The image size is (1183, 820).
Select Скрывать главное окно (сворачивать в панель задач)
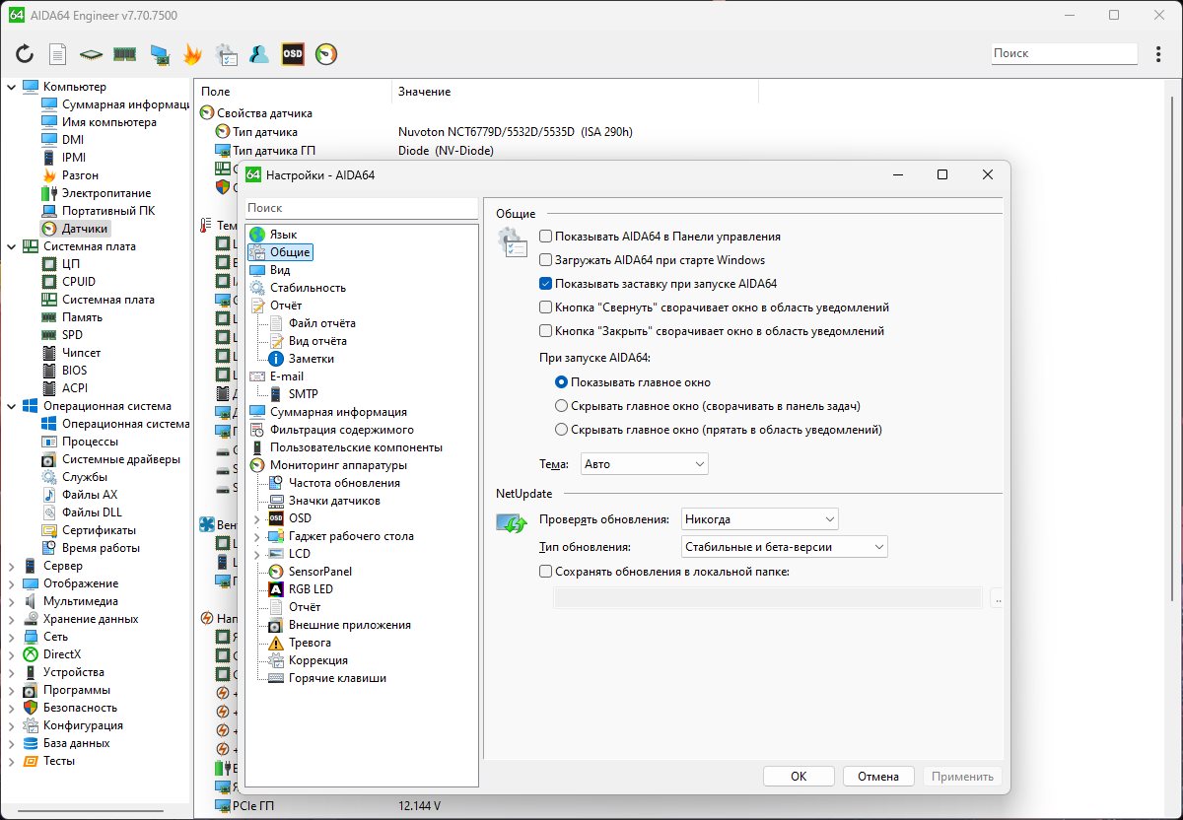(x=562, y=406)
